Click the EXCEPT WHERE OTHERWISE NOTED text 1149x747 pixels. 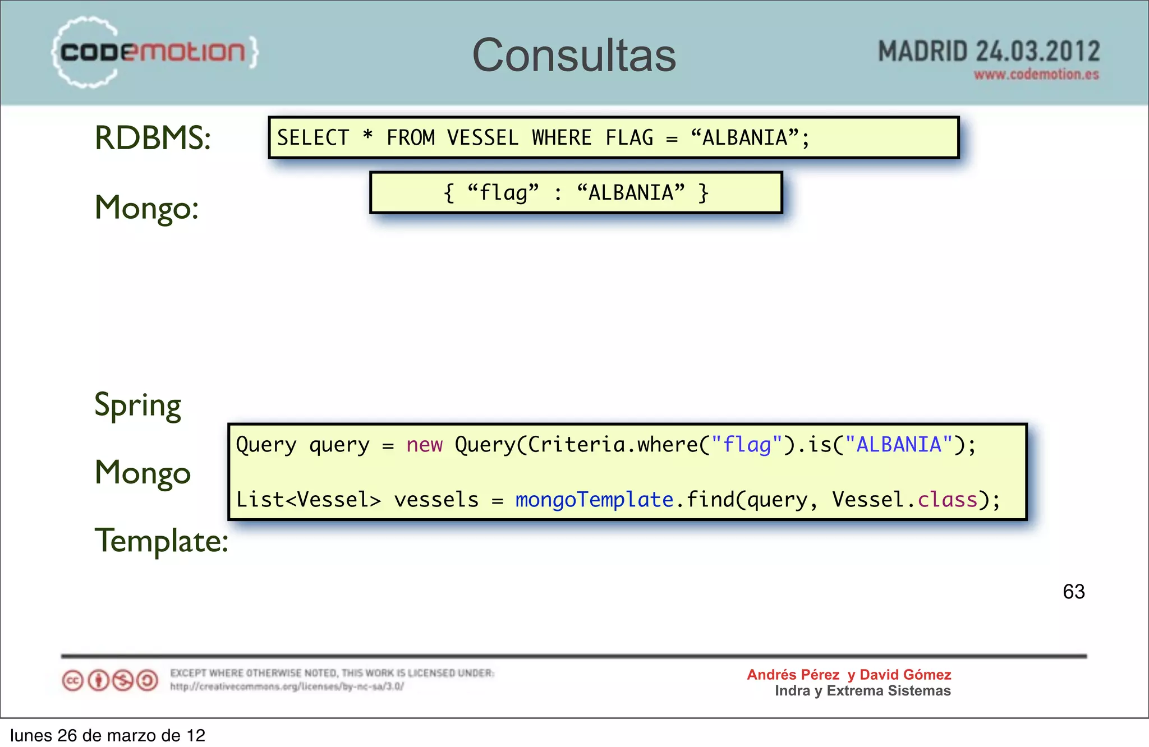(x=332, y=673)
